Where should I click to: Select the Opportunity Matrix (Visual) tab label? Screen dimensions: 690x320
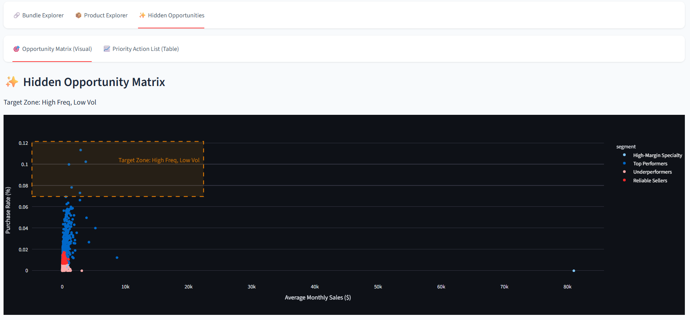coord(57,49)
